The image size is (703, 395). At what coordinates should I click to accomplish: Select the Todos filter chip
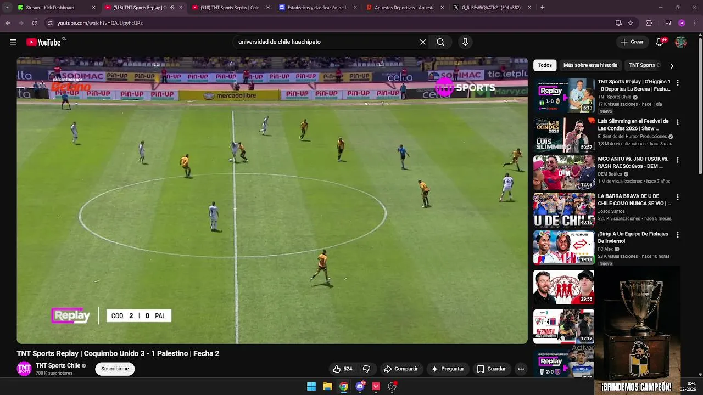(545, 65)
